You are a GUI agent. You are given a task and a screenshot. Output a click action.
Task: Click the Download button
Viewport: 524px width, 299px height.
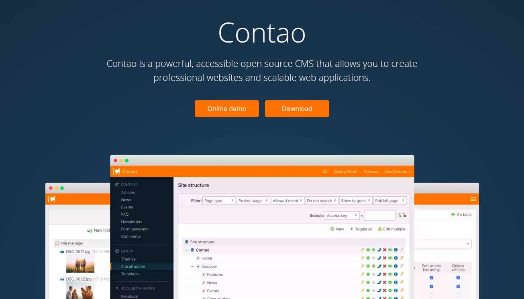tap(297, 109)
